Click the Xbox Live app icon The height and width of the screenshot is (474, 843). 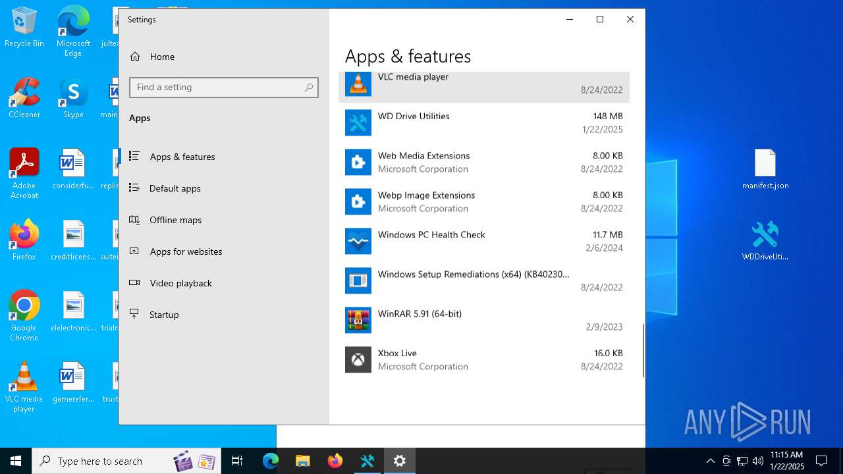pos(358,359)
